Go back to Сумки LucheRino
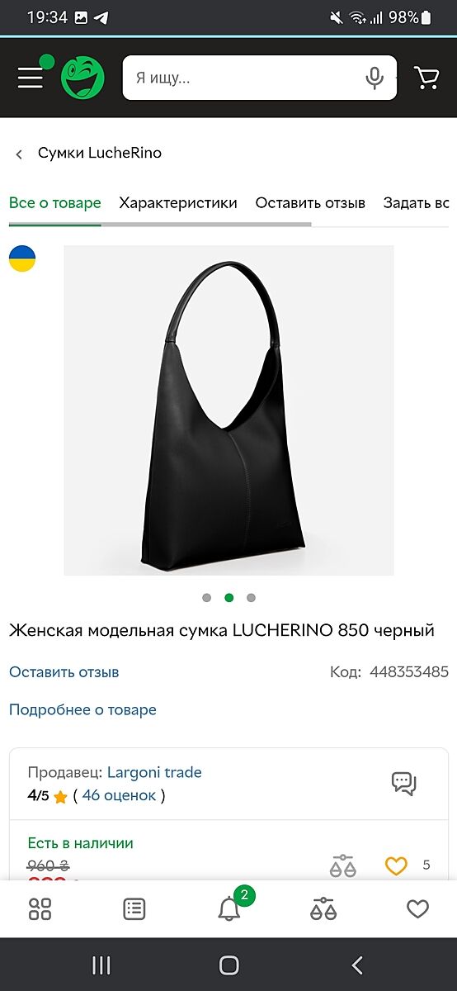Viewport: 457px width, 991px height. pyautogui.click(x=87, y=153)
